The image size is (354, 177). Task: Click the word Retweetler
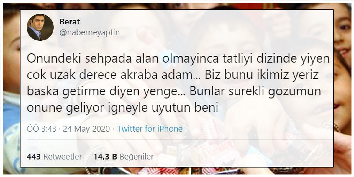click(x=63, y=157)
